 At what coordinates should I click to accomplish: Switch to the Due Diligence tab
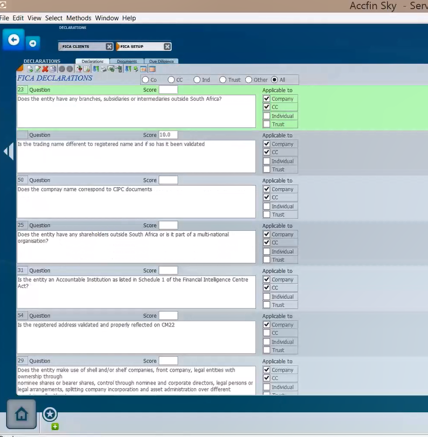pyautogui.click(x=161, y=61)
